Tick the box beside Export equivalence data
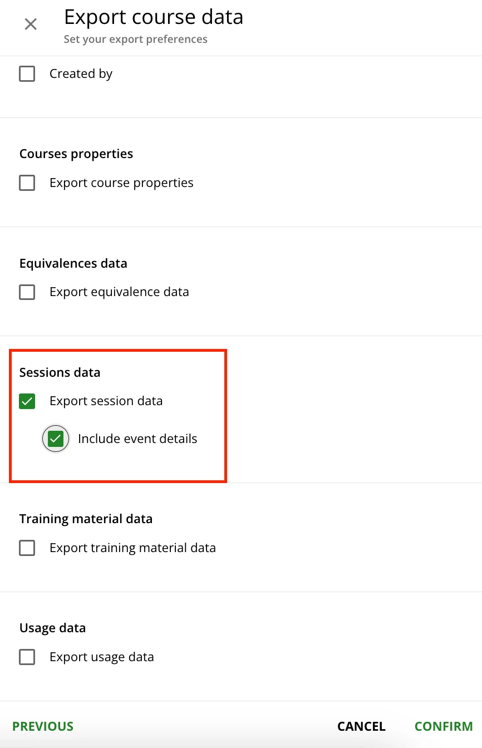 click(27, 292)
